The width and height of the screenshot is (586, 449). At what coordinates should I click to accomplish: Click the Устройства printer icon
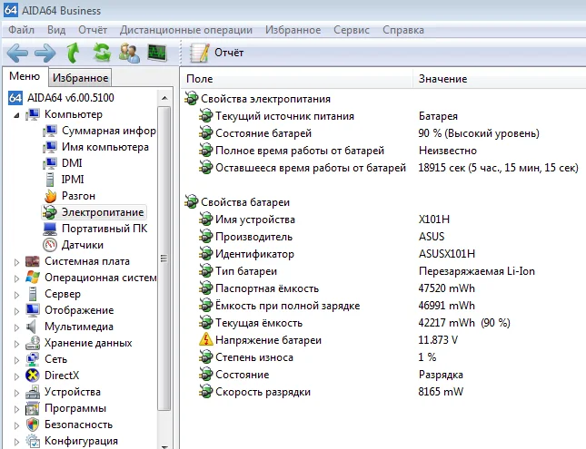click(33, 392)
